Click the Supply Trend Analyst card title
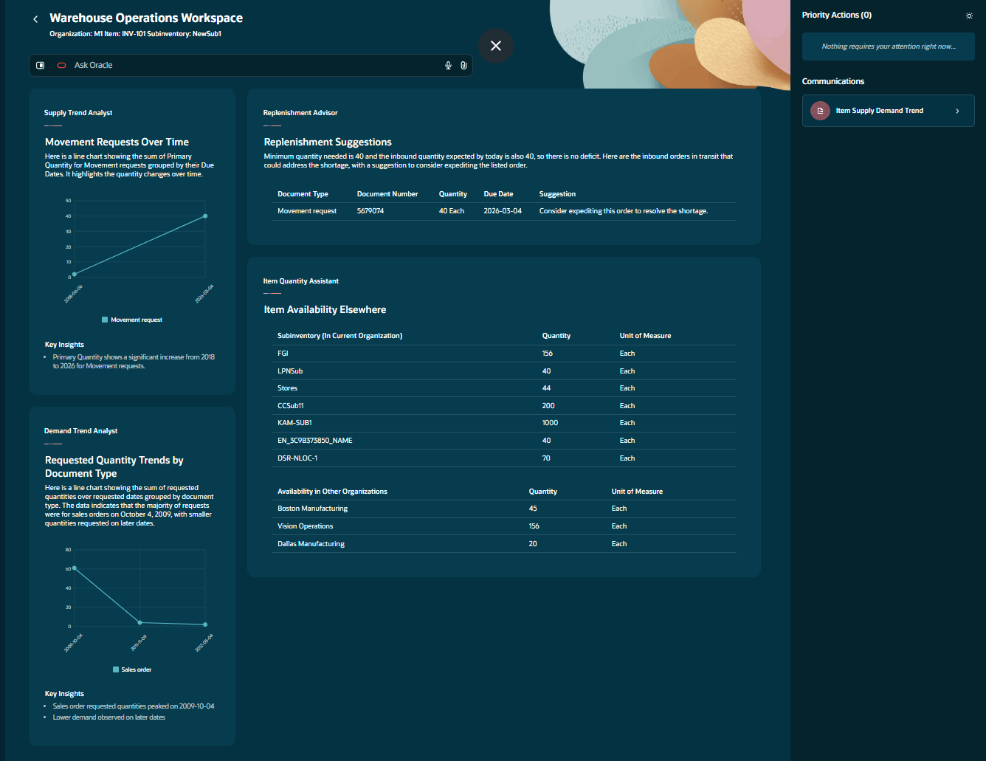986x761 pixels. pyautogui.click(x=78, y=113)
